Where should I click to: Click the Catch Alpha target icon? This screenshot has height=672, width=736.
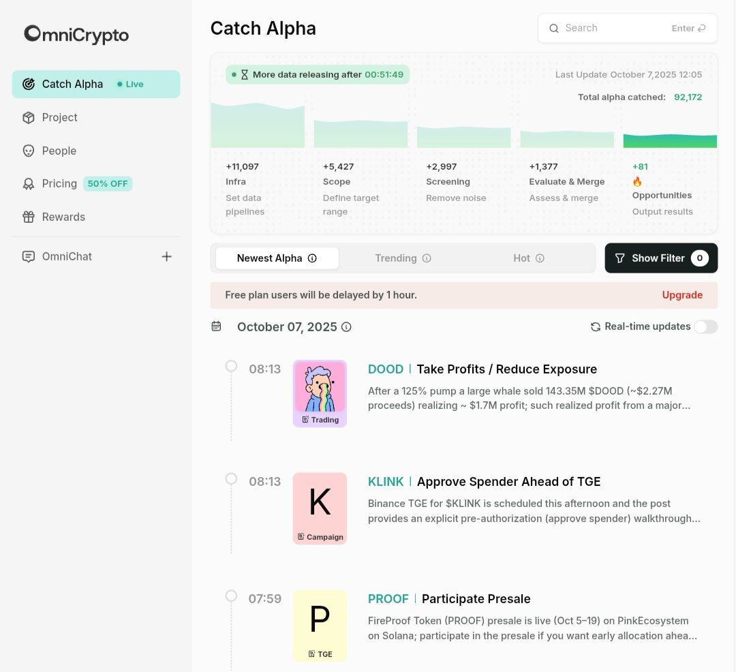click(29, 84)
